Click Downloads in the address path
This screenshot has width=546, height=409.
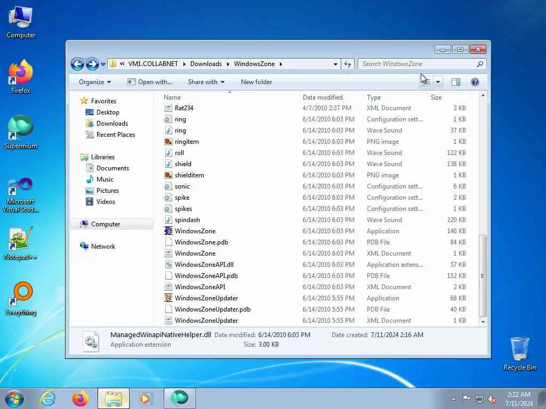206,64
